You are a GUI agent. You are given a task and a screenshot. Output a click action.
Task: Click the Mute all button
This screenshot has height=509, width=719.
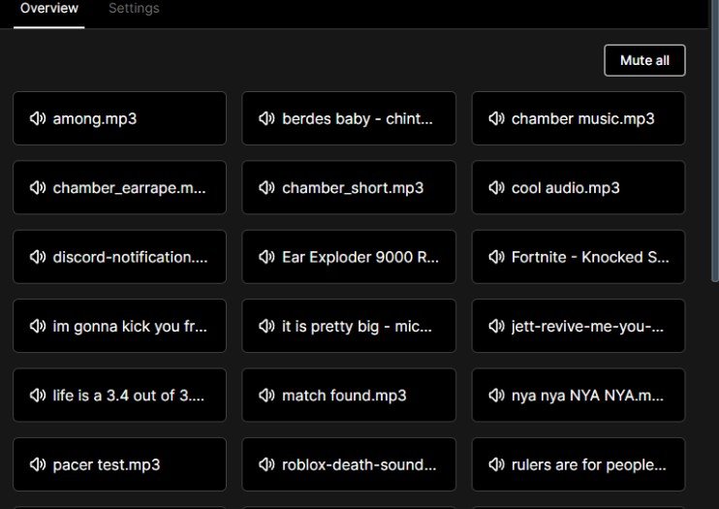click(644, 60)
